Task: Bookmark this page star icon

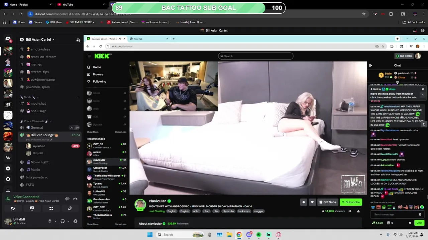Action: [364, 14]
